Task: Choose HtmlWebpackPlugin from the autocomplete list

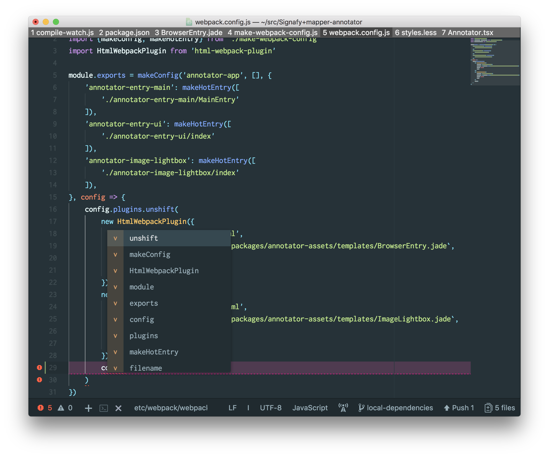Action: 164,271
